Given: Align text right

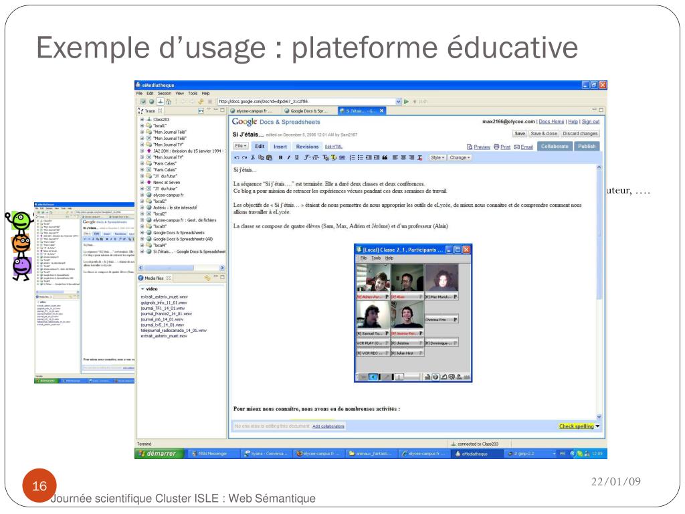Looking at the screenshot, I should click(x=411, y=157).
